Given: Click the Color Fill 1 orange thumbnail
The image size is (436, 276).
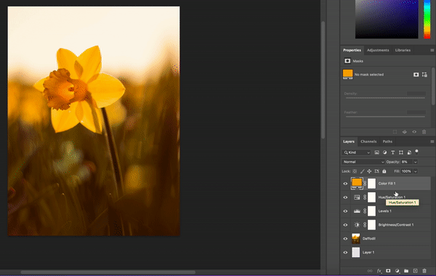Looking at the screenshot, I should [357, 183].
